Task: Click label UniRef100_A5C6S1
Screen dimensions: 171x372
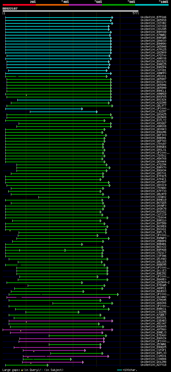Action: coord(153,76)
